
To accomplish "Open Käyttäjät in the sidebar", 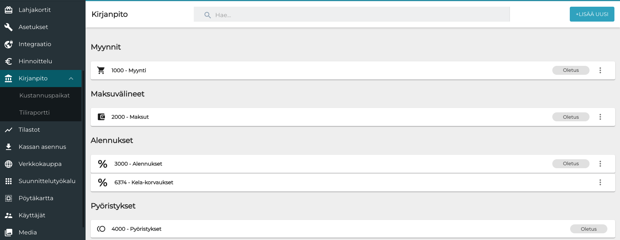I will [x=32, y=215].
